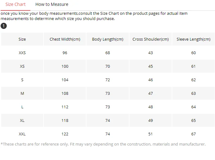The width and height of the screenshot is (215, 160).
Task: Click sleeve length value 67
Action: [194, 134]
